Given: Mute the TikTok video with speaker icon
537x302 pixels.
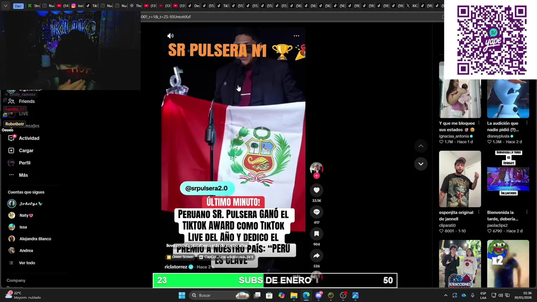Looking at the screenshot, I should [x=170, y=36].
